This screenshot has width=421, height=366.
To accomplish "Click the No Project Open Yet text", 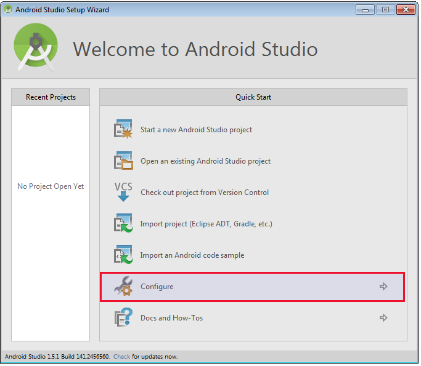I will pos(51,186).
